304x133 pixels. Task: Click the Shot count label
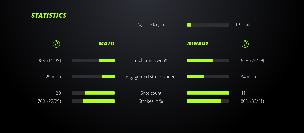[151, 93]
